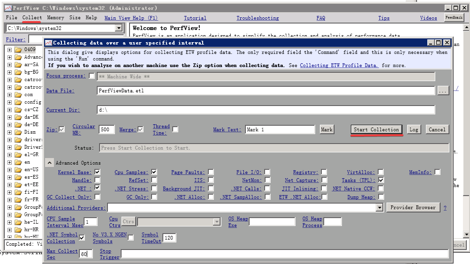470x264 pixels.
Task: Open the Provider Browser
Action: coord(413,207)
